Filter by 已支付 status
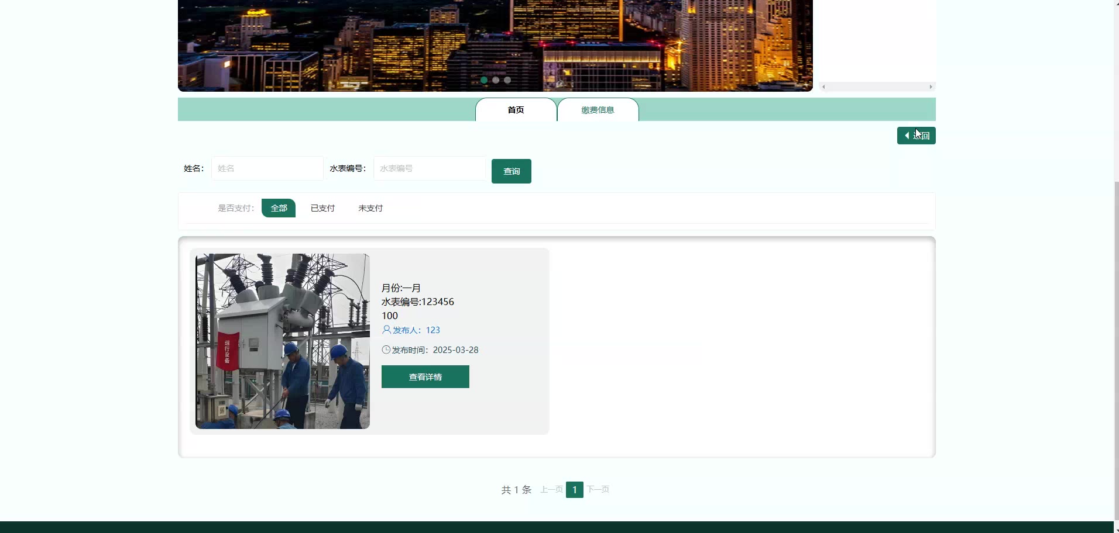Image resolution: width=1119 pixels, height=533 pixels. pyautogui.click(x=322, y=208)
